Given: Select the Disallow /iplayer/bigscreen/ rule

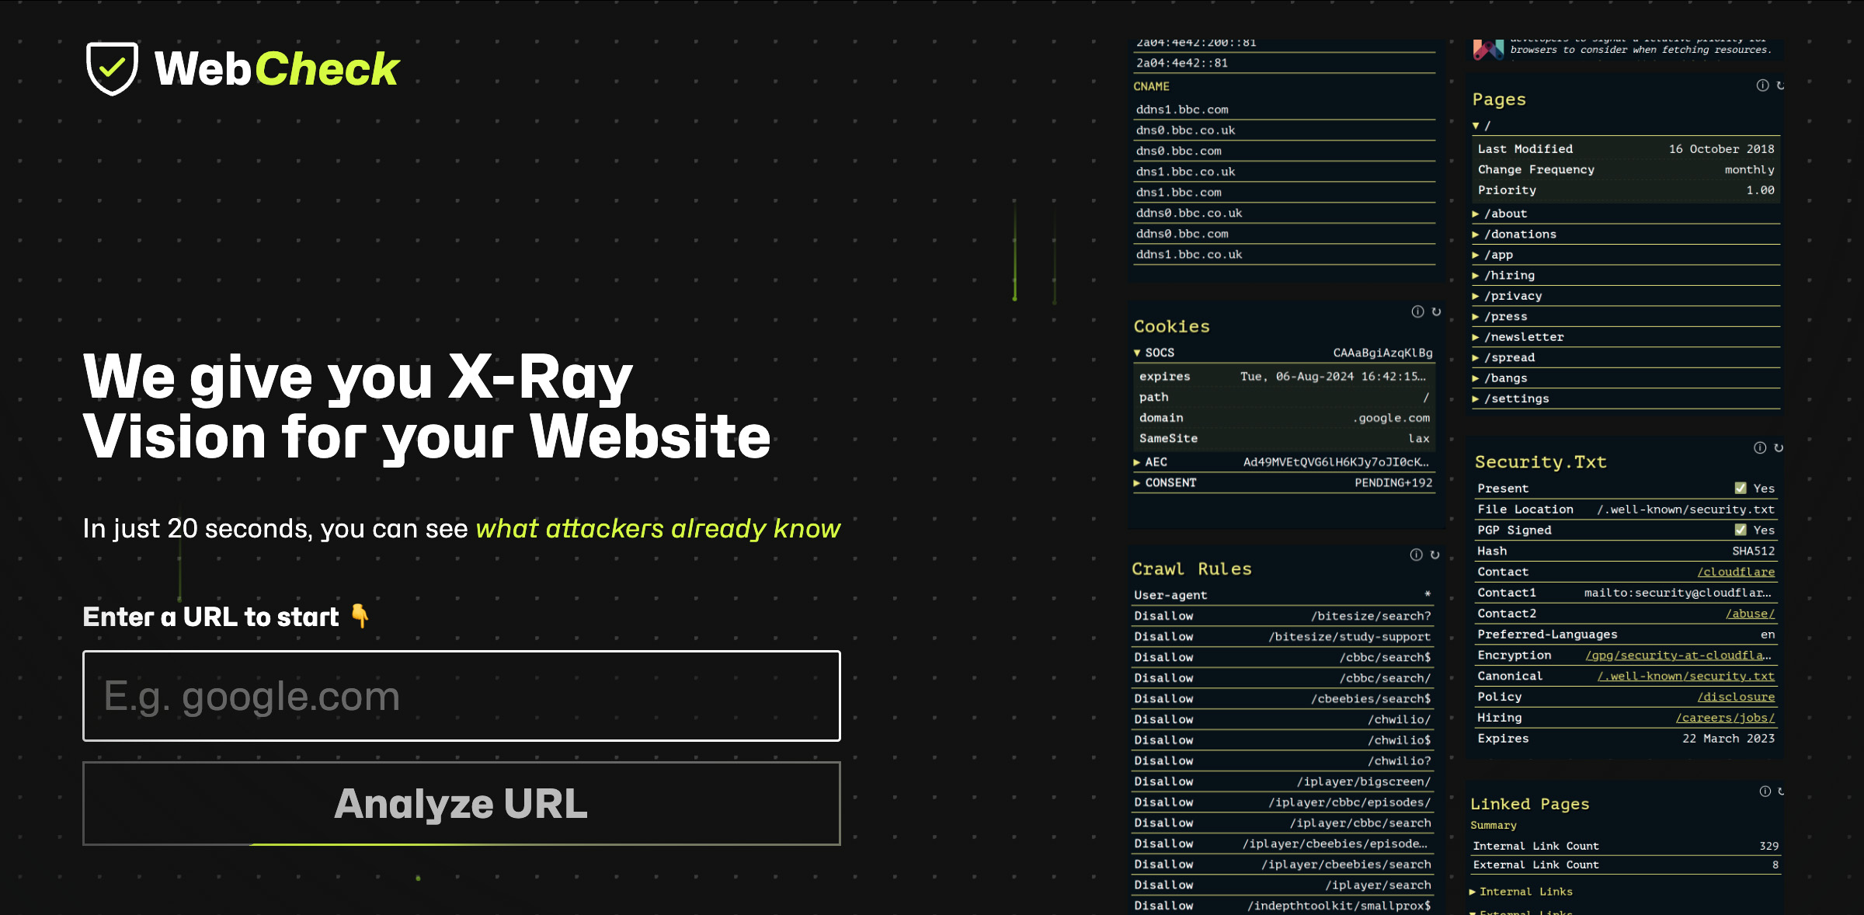Looking at the screenshot, I should coord(1282,781).
